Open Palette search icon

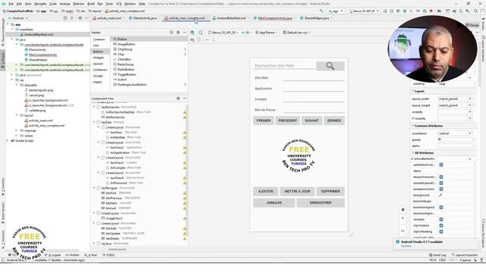click(x=172, y=32)
